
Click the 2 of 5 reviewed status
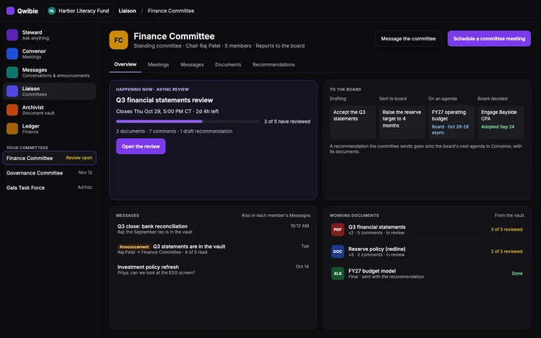tap(506, 252)
